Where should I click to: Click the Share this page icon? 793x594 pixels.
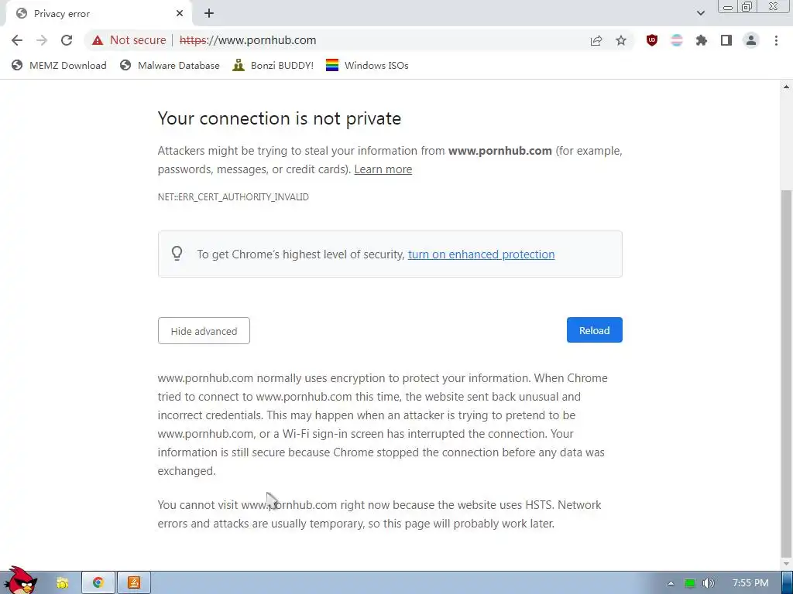(x=596, y=40)
